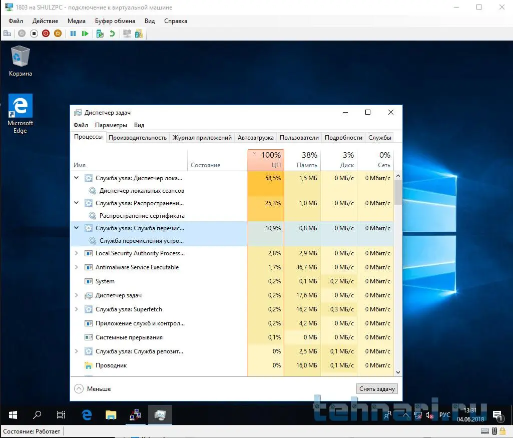Create a checkpoint using toolbar icon
The image size is (513, 438).
click(100, 34)
